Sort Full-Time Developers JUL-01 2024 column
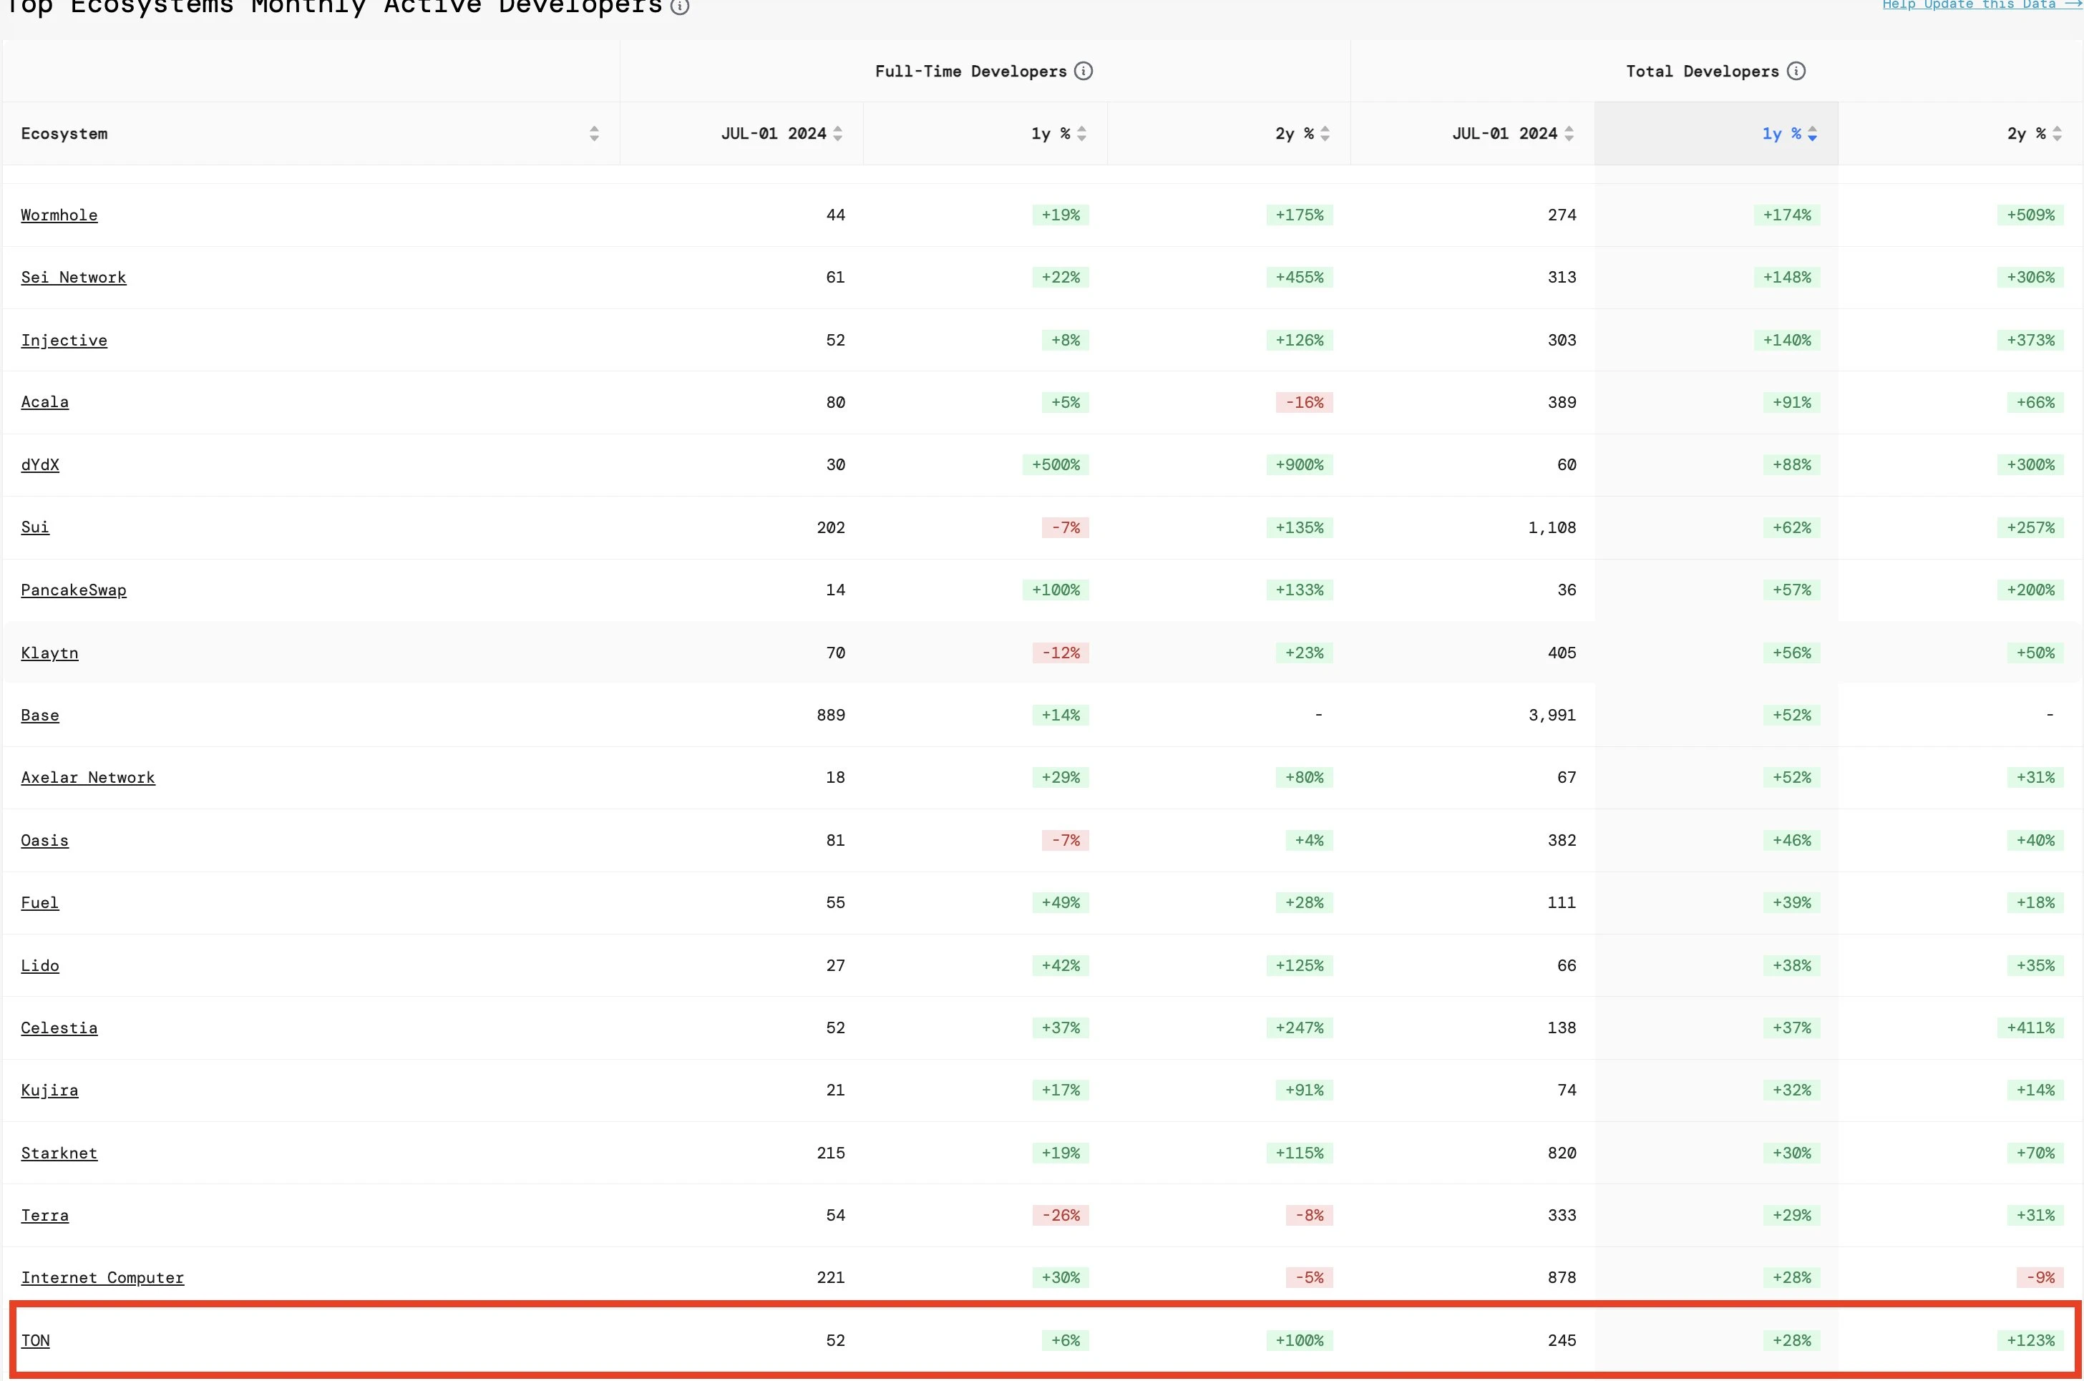2084x1381 pixels. coord(837,134)
